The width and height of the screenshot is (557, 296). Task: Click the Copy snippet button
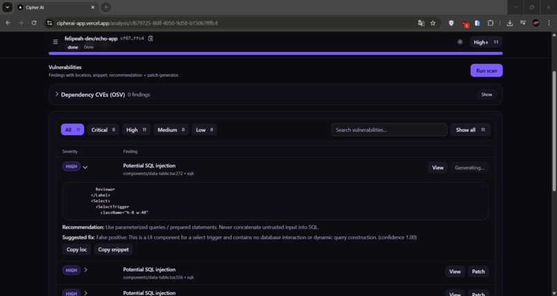tap(113, 250)
